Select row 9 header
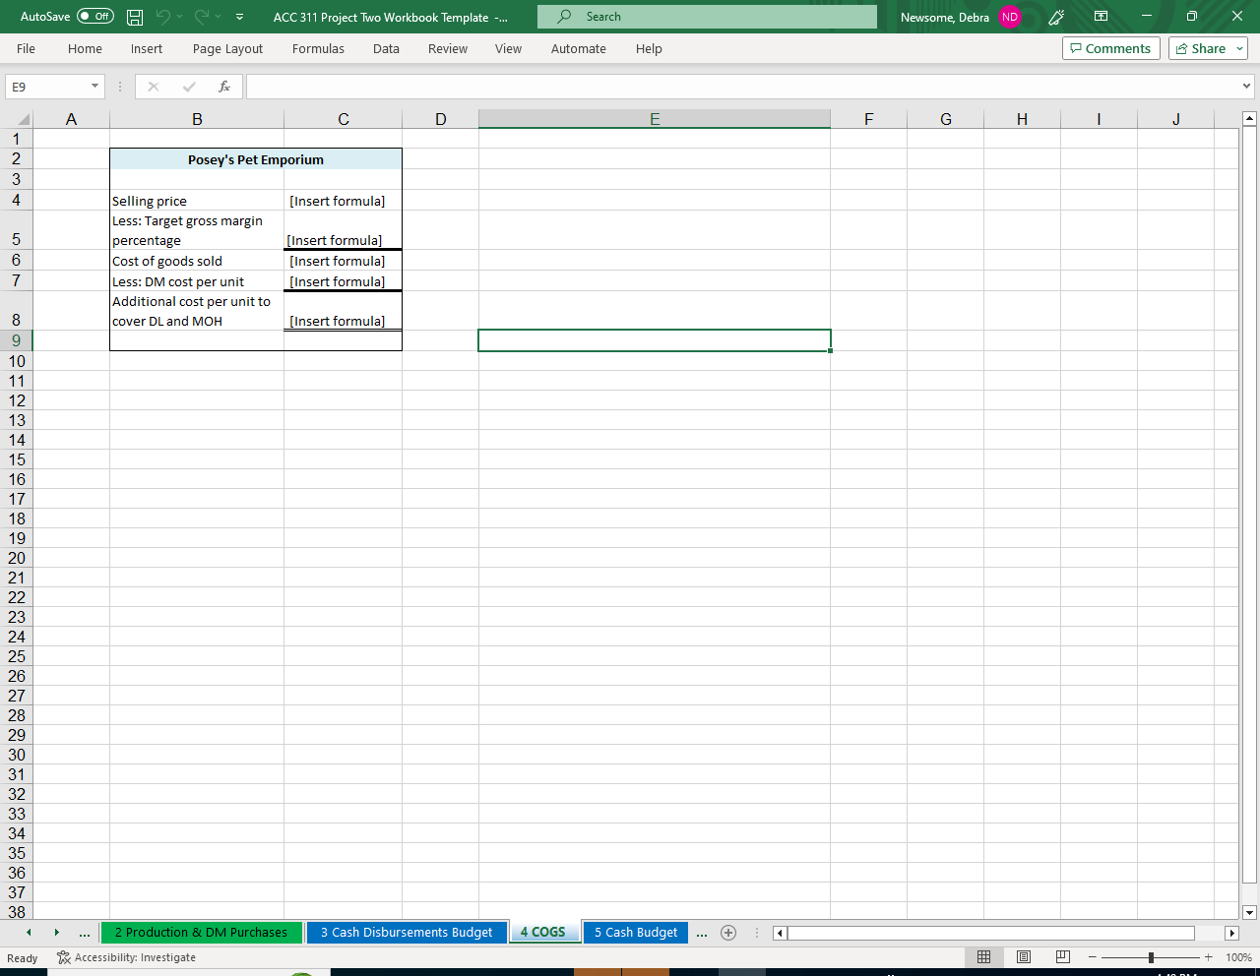The width and height of the screenshot is (1260, 976). coord(17,340)
